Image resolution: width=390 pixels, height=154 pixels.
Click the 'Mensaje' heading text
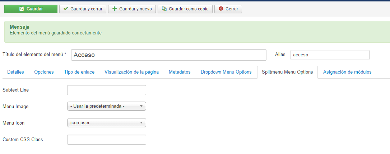tap(20, 27)
